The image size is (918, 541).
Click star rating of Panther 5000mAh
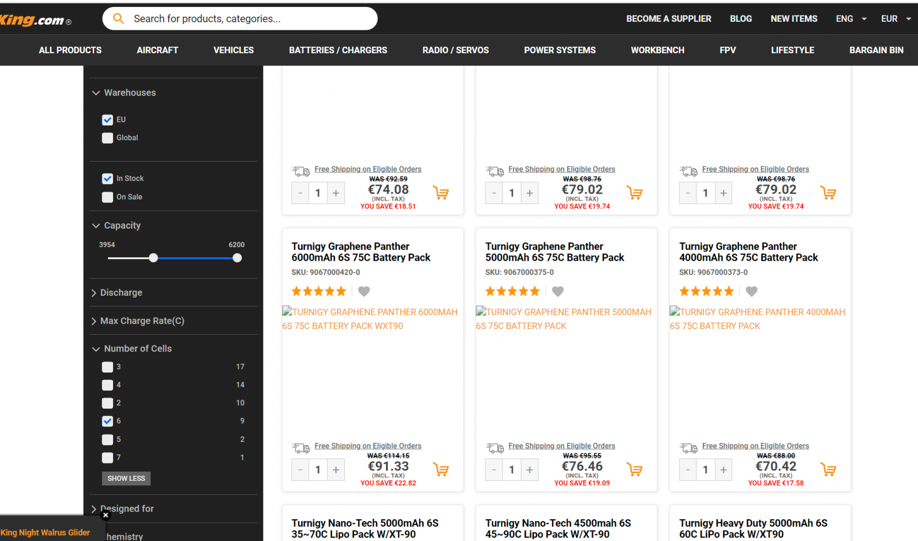tap(513, 291)
